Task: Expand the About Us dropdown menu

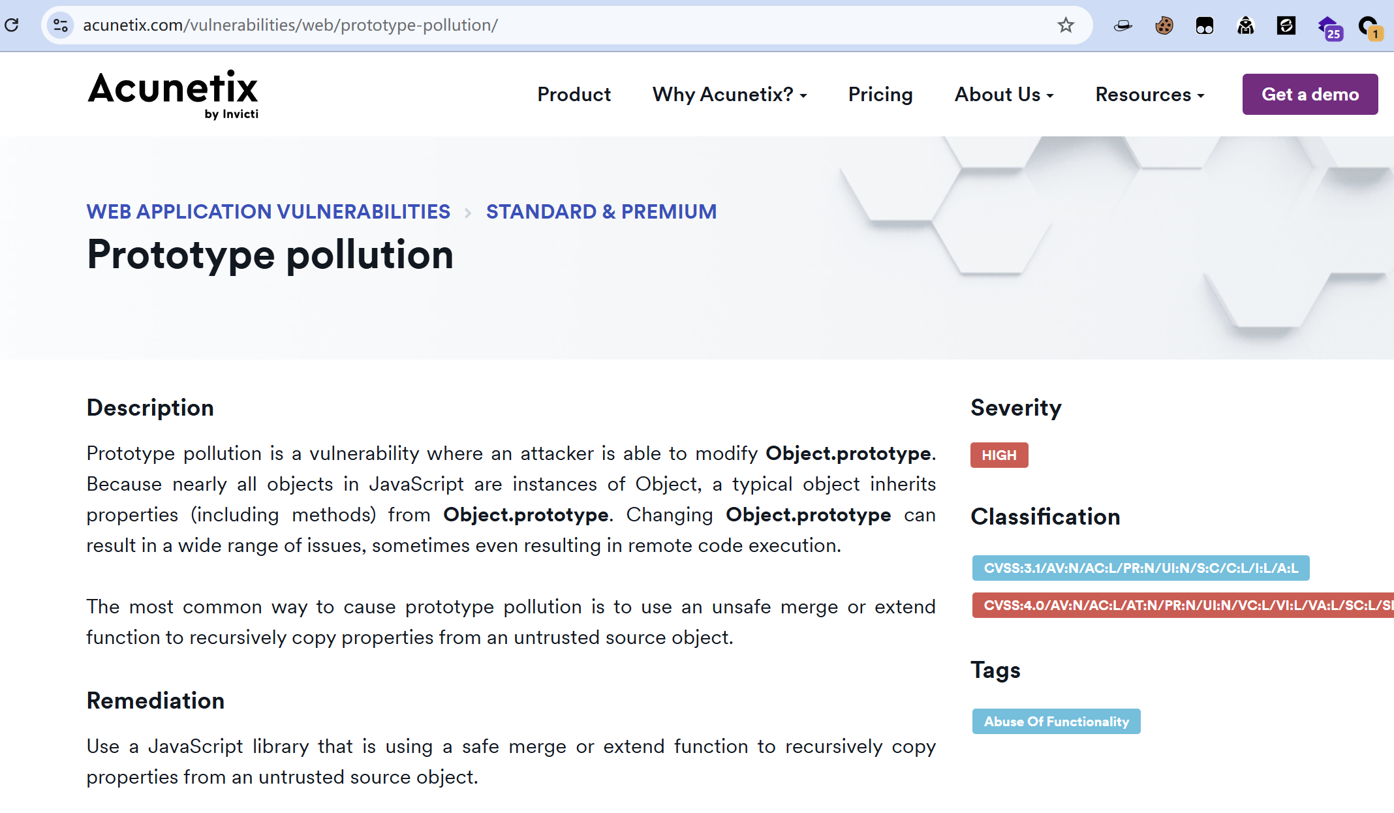Action: tap(1004, 95)
